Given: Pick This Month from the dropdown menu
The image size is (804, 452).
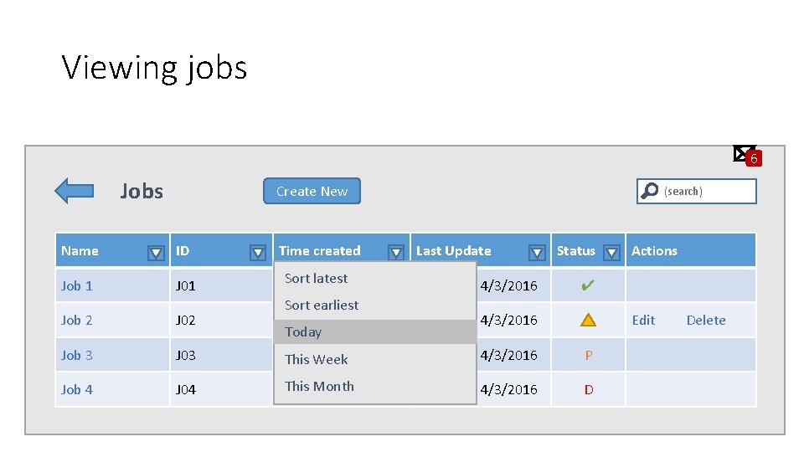Looking at the screenshot, I should (x=319, y=386).
